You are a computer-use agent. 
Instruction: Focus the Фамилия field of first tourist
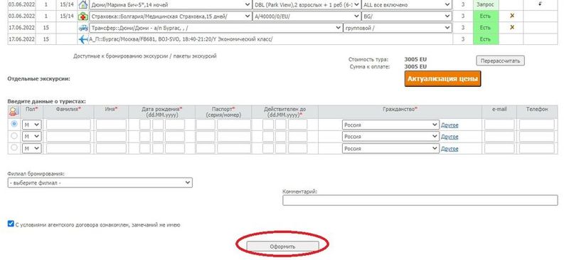coord(68,125)
